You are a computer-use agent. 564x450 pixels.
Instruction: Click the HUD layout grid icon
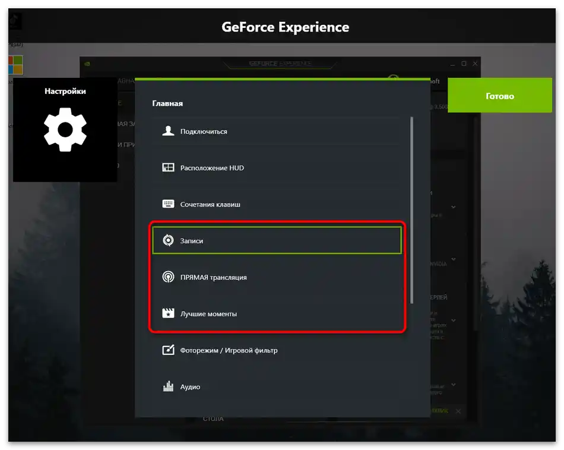pos(168,168)
